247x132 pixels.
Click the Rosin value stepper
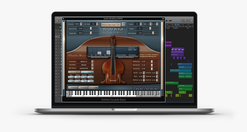pos(144,76)
